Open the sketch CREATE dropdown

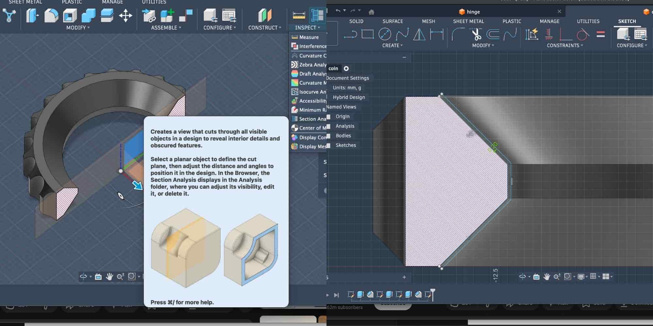pos(392,45)
